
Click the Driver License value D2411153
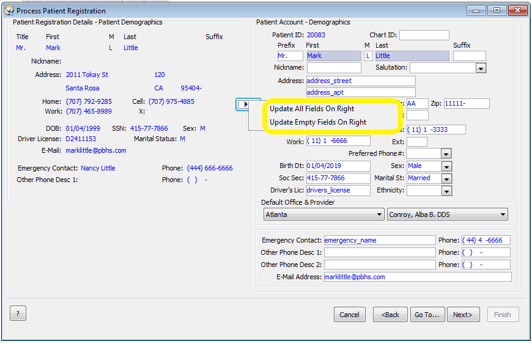click(x=81, y=139)
